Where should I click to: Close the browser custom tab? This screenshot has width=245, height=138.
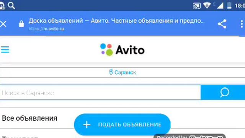tap(3, 24)
